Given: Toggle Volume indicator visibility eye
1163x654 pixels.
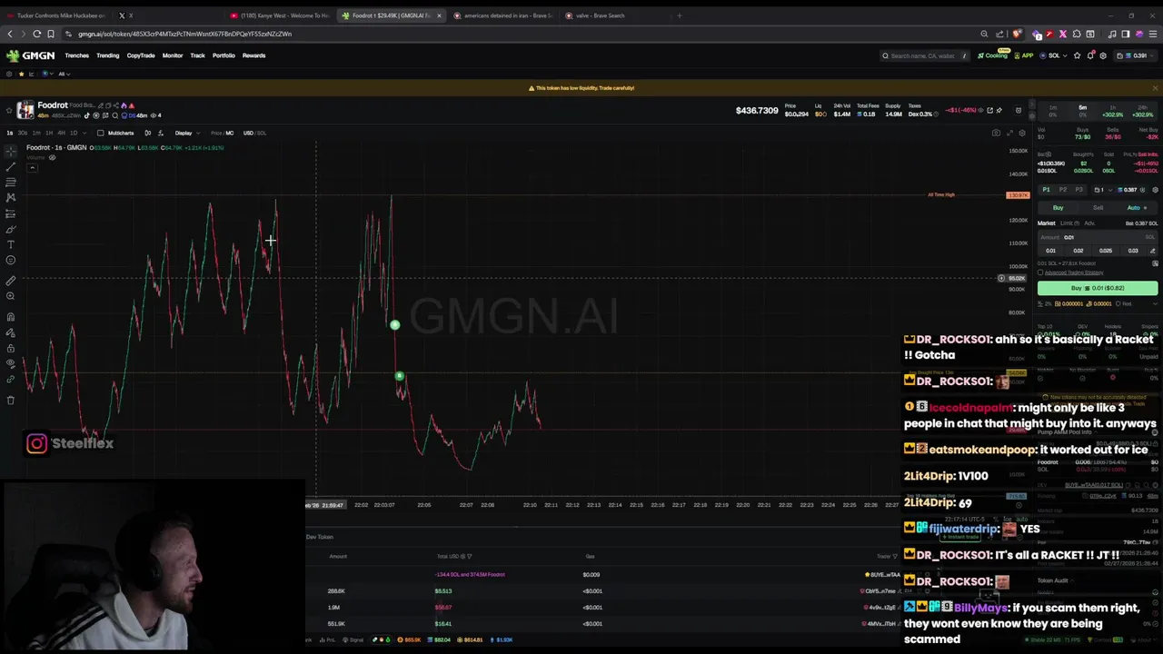Looking at the screenshot, I should 52,157.
